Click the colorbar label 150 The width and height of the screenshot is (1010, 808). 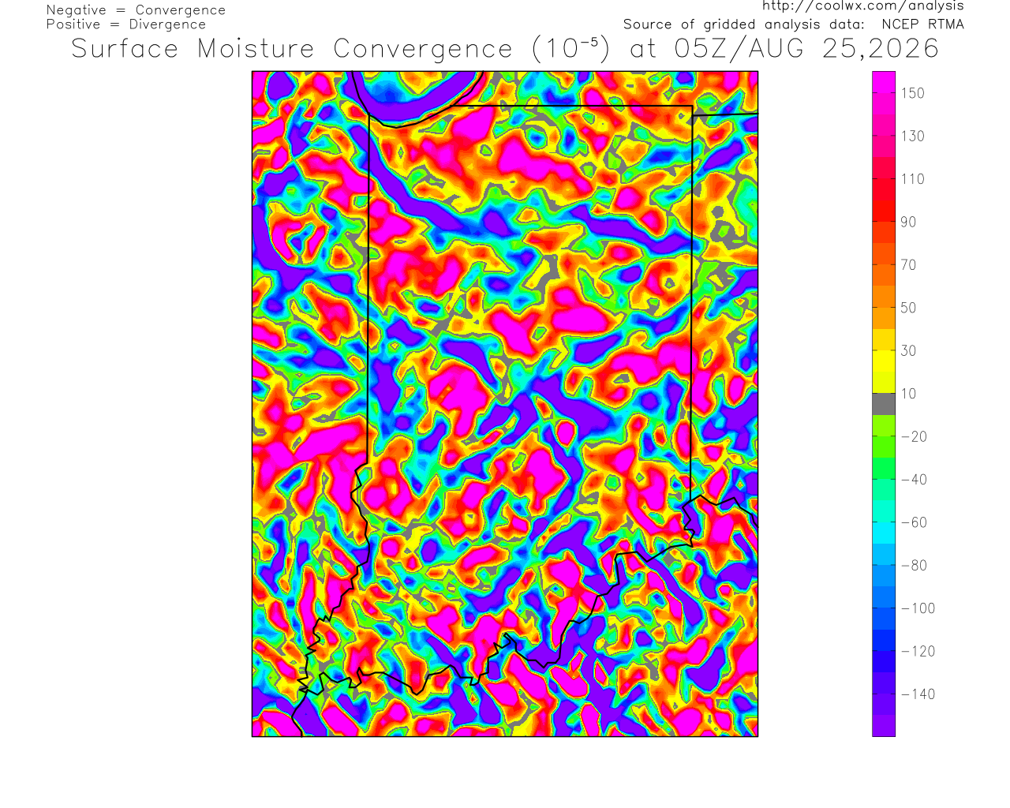point(913,93)
